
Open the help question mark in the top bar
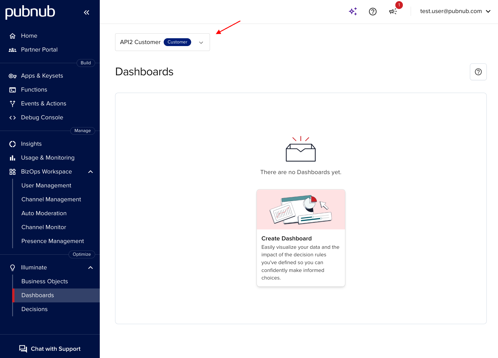(x=372, y=11)
